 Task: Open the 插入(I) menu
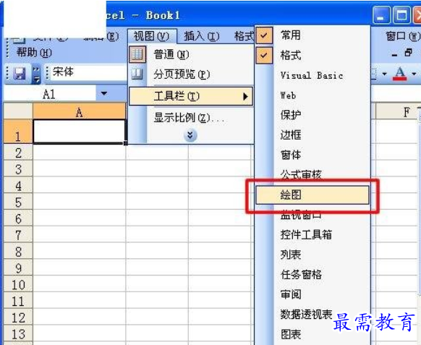click(x=202, y=36)
